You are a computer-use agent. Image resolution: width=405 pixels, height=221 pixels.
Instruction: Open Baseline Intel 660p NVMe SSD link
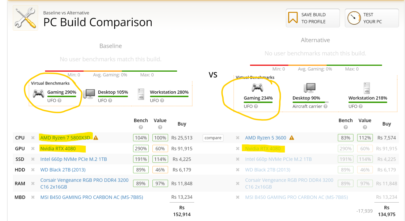73,159
